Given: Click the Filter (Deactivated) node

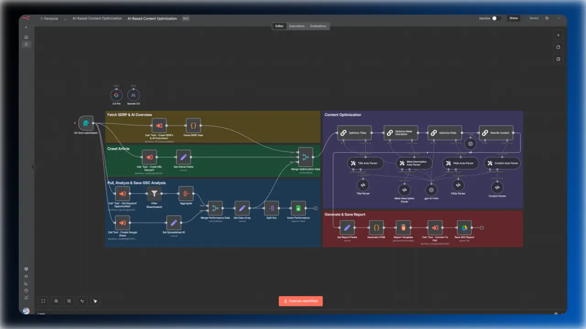Looking at the screenshot, I should click(x=154, y=194).
